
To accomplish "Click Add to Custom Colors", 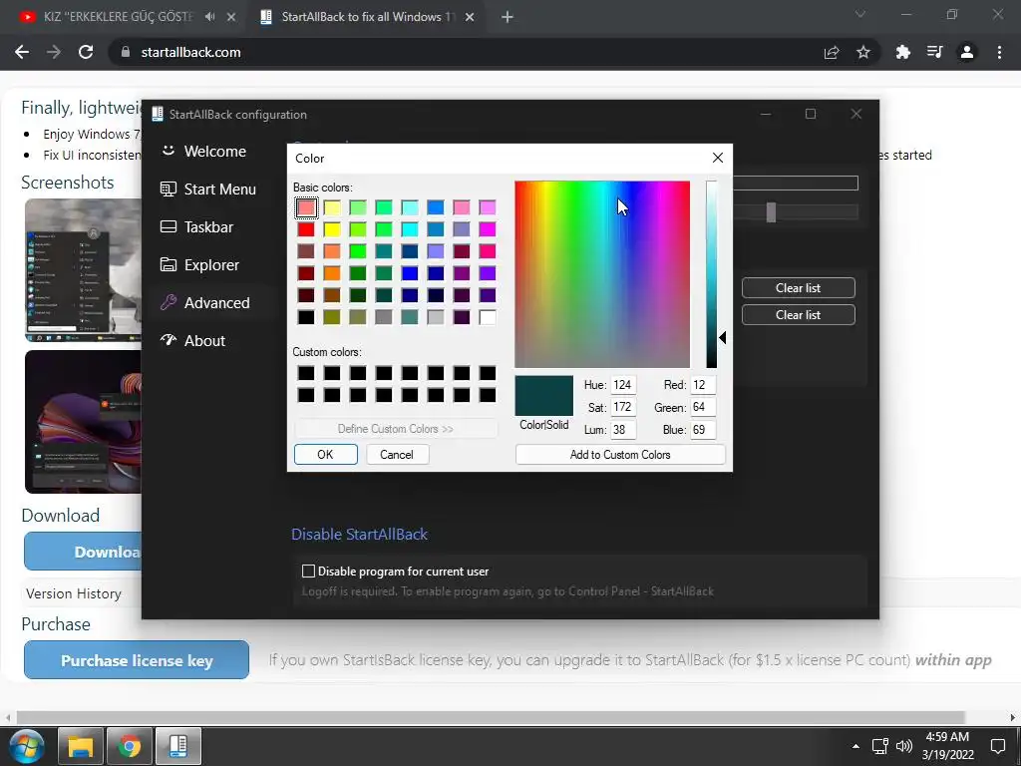I will pos(620,454).
